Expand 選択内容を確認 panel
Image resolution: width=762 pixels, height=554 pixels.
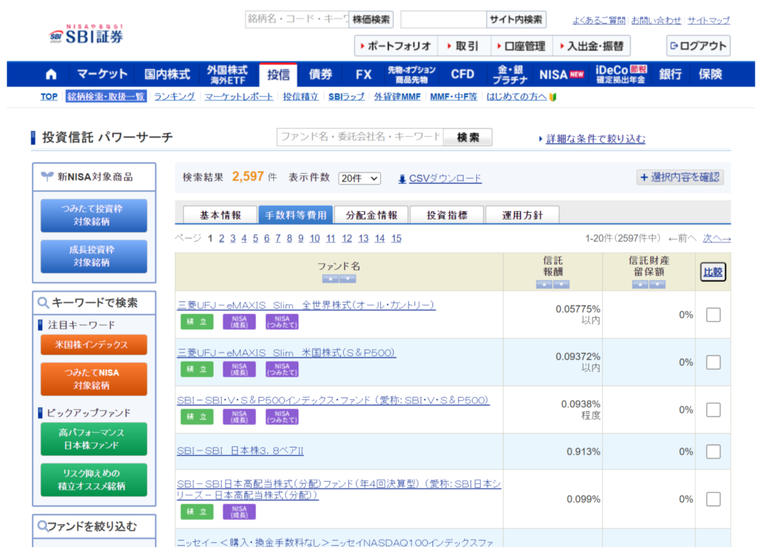[679, 177]
